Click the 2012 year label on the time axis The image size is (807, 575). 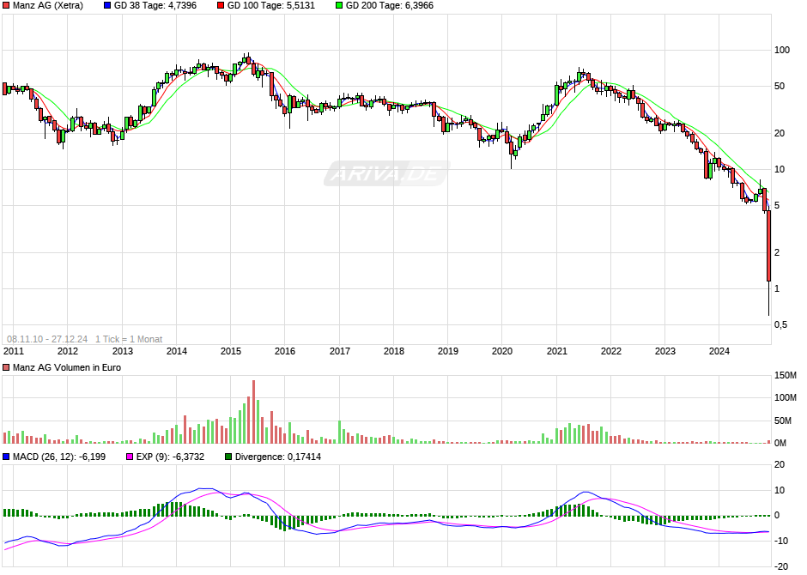pyautogui.click(x=68, y=351)
